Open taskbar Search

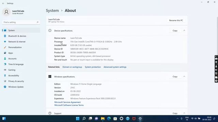[x=84, y=119]
